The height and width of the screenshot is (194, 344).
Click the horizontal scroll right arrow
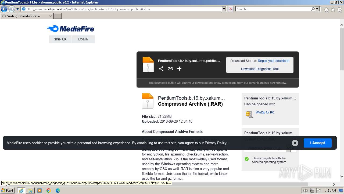(334, 184)
